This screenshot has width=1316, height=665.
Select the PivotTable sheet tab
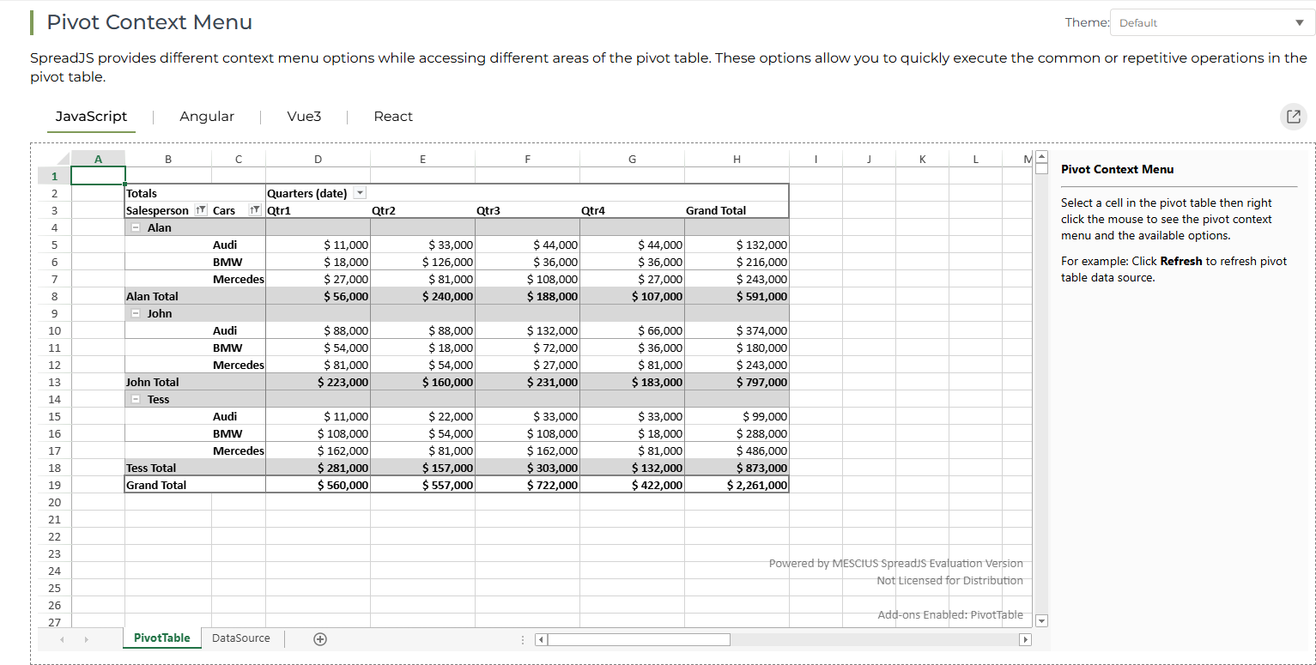[x=162, y=638]
